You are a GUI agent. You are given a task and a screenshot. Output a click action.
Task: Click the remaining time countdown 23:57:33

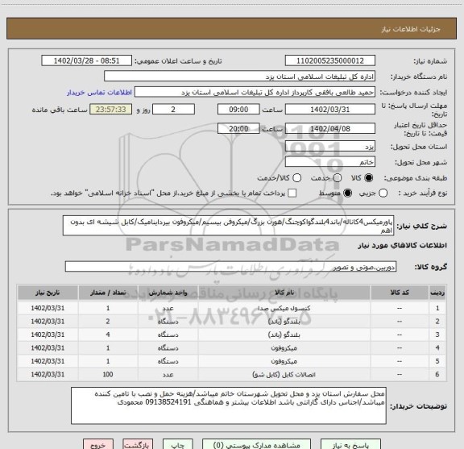(x=111, y=110)
